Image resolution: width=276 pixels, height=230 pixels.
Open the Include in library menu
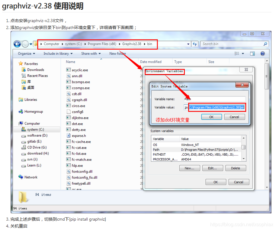58,53
